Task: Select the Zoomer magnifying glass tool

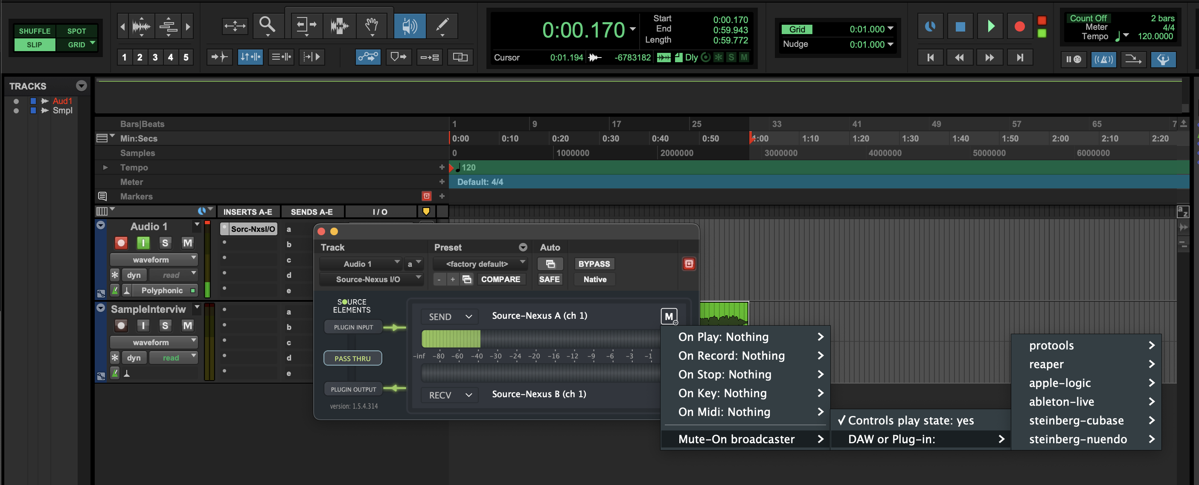Action: (267, 25)
